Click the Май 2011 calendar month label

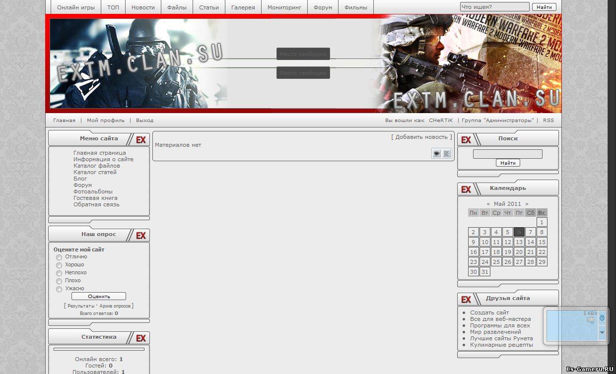tap(507, 204)
